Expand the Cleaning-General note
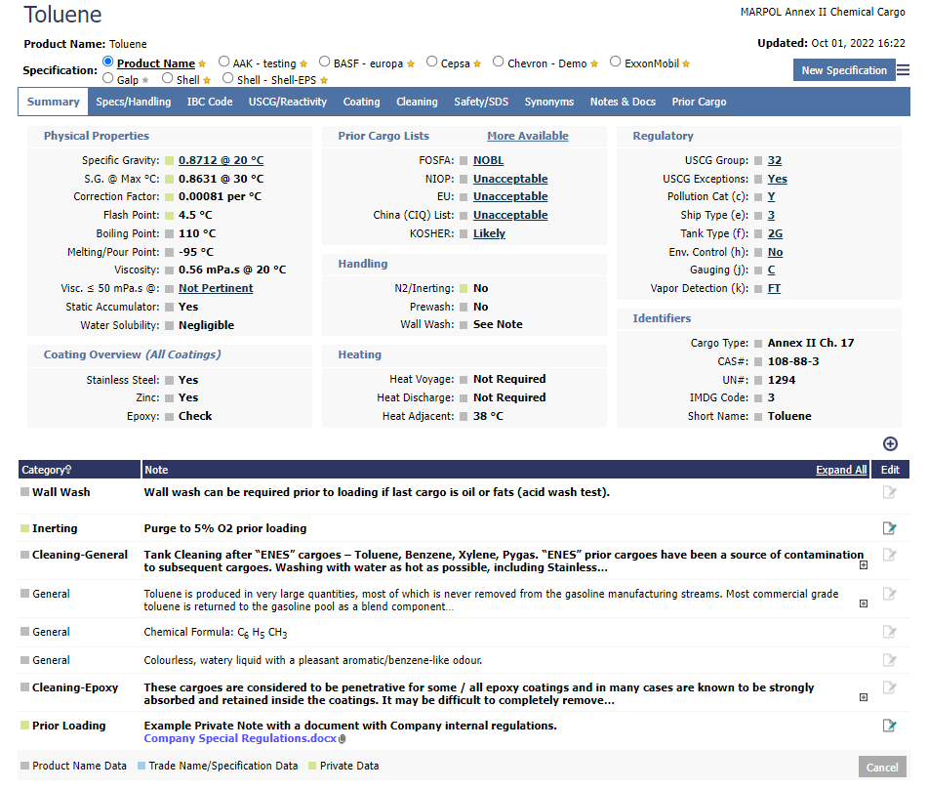Image resolution: width=928 pixels, height=790 pixels. click(864, 565)
